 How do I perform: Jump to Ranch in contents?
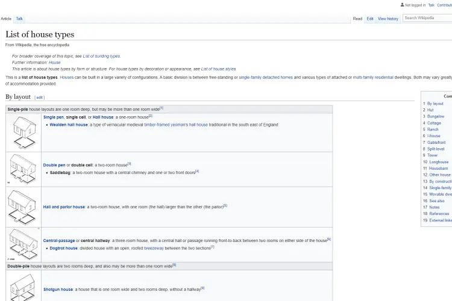click(433, 129)
